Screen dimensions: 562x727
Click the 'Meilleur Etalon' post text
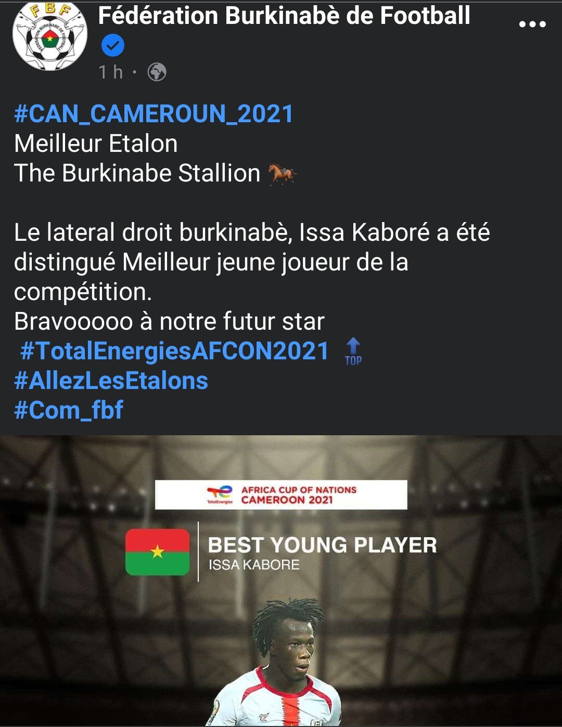pos(96,144)
